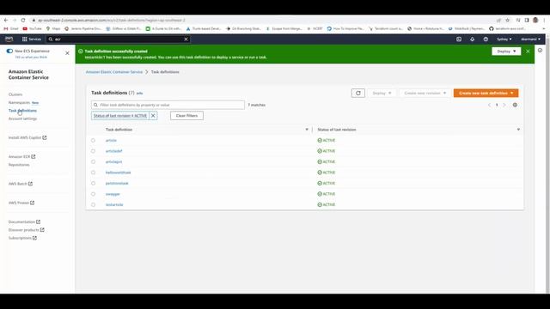Dismiss the green success banner

coord(528,51)
